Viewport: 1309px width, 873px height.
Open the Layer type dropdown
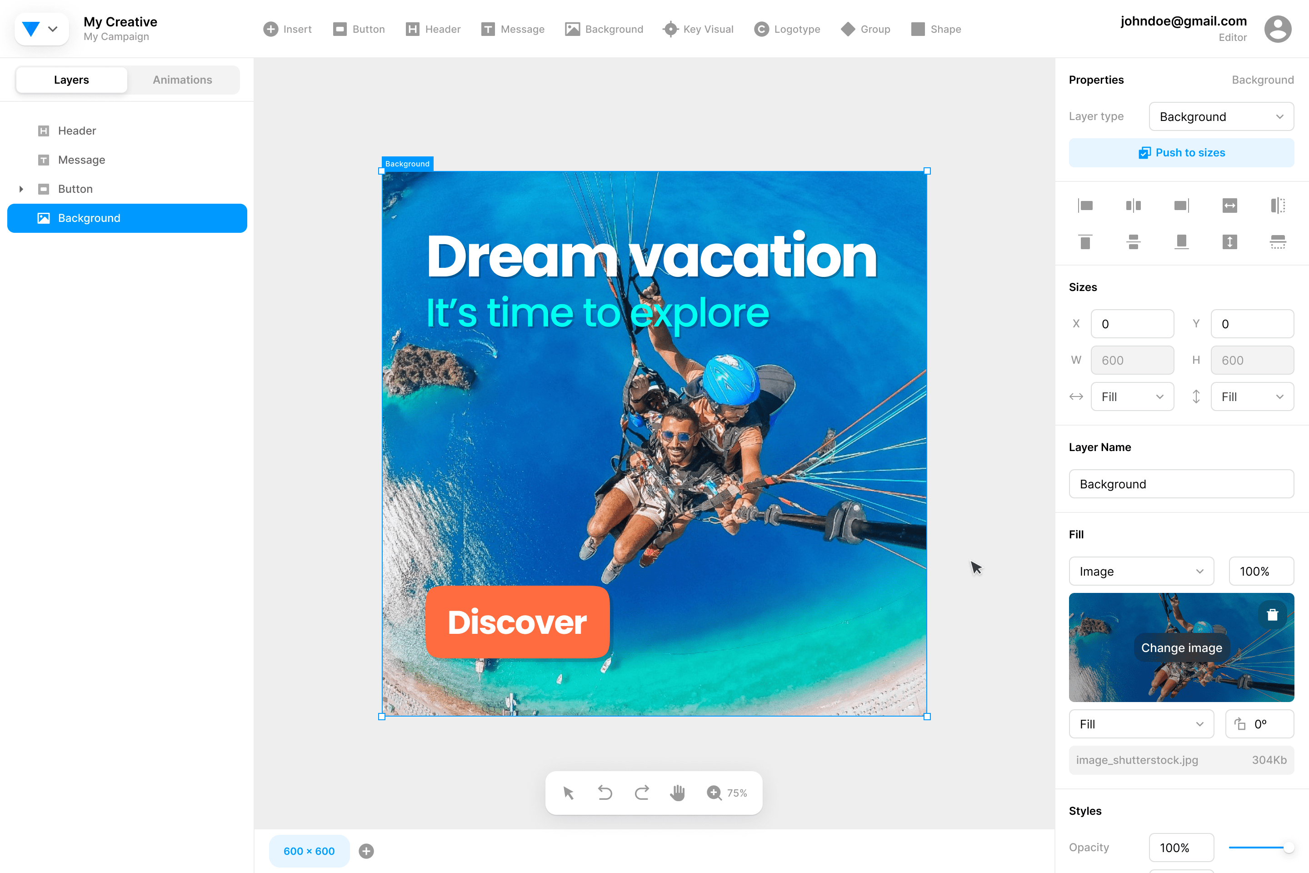tap(1221, 116)
